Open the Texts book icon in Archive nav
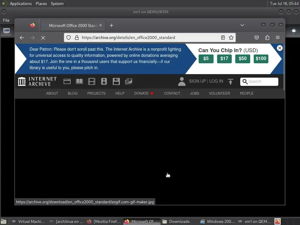The image size is (300, 225). (x=79, y=81)
